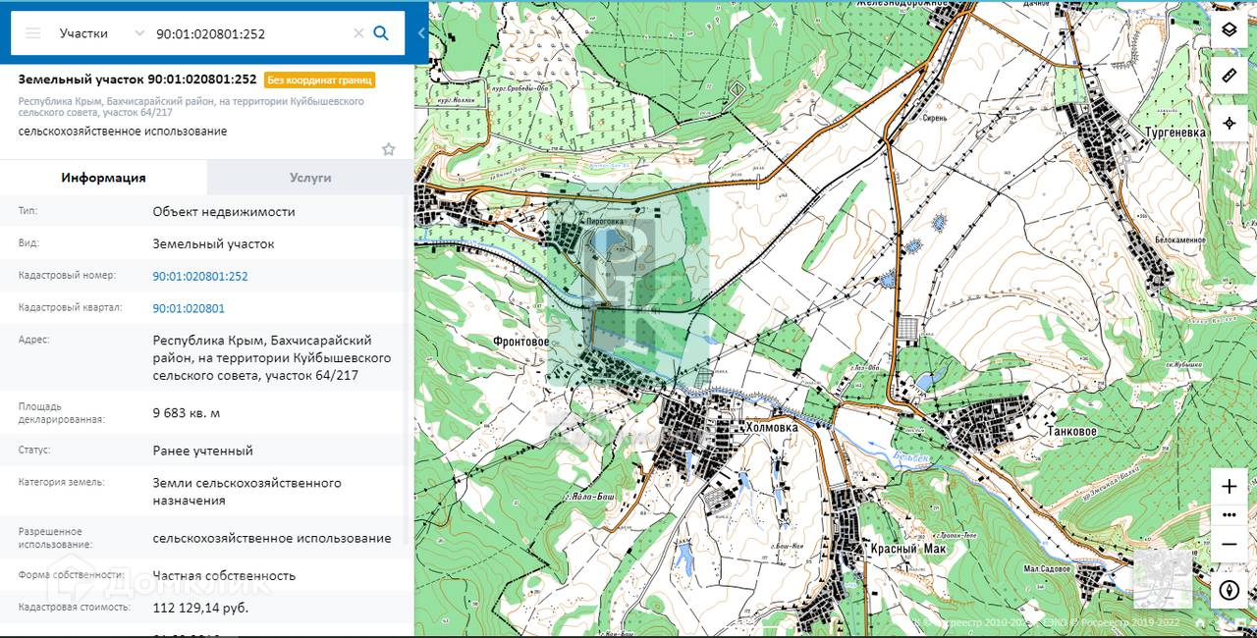Open the hamburger menu in search bar
Viewport: 1257px width, 638px height.
(33, 33)
